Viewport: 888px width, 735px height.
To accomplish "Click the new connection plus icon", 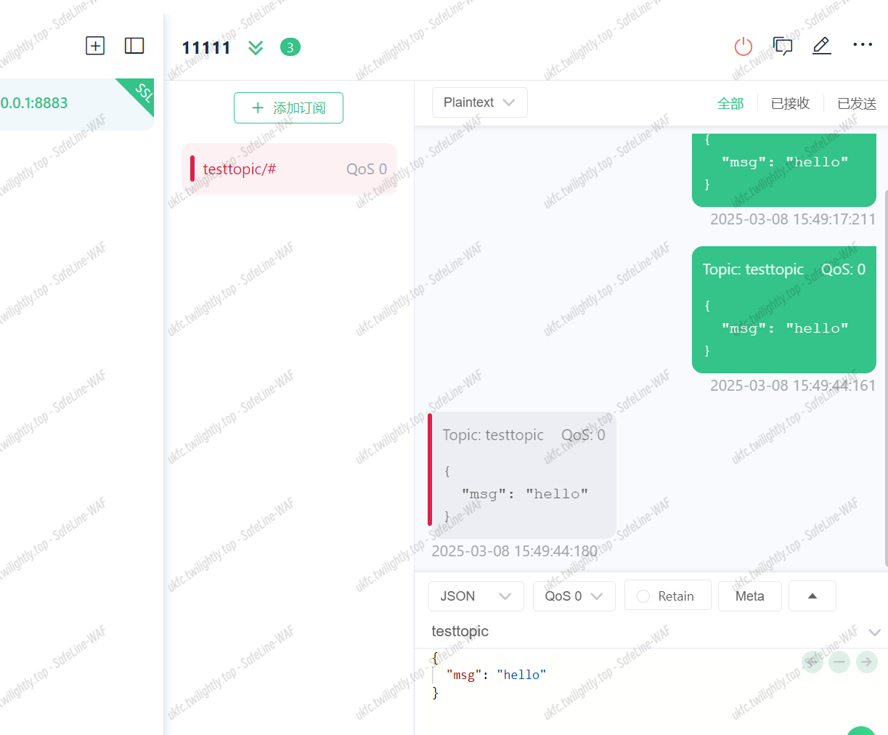I will (x=95, y=46).
